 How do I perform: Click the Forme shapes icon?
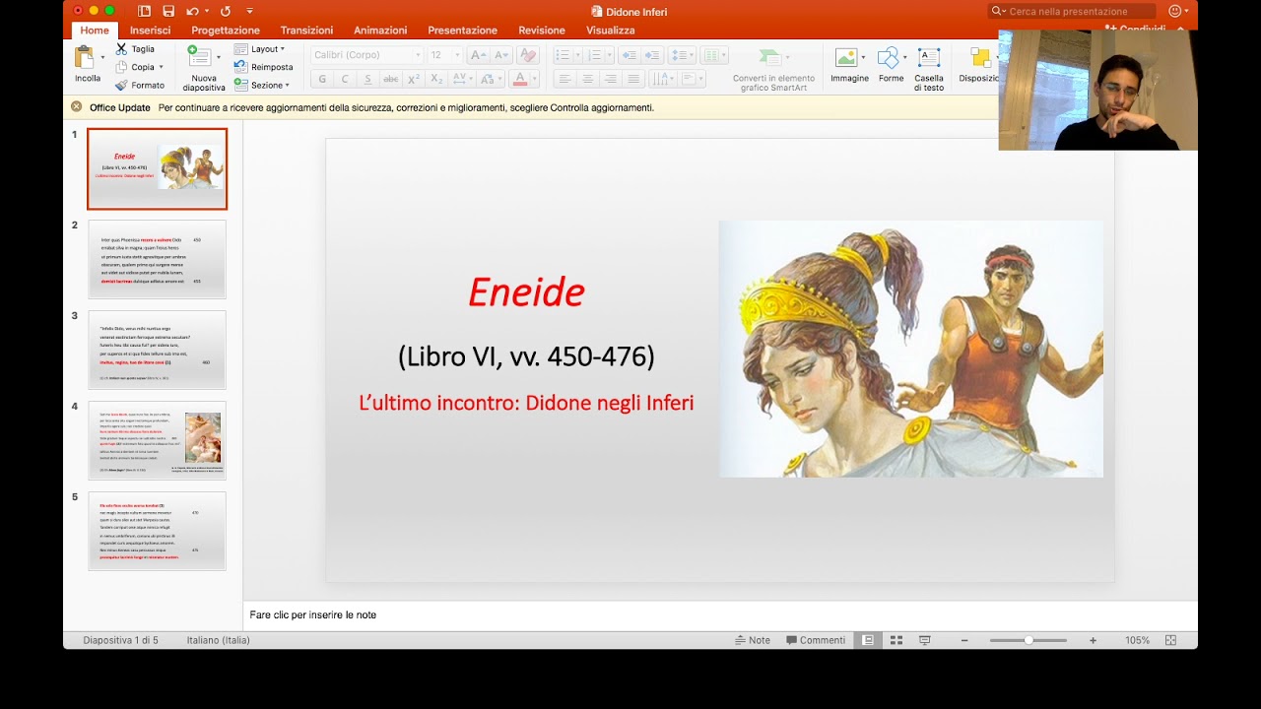pyautogui.click(x=890, y=58)
